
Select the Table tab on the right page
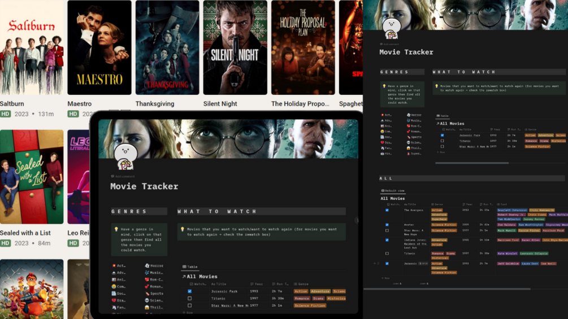coord(443,116)
